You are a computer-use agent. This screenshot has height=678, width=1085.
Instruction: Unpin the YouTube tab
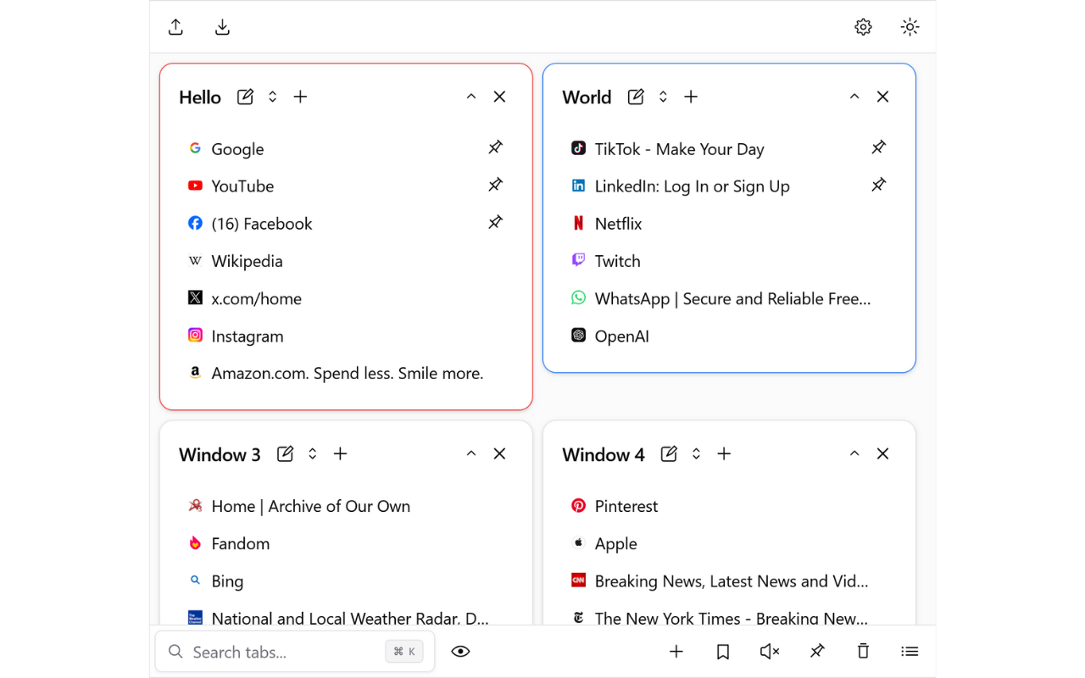point(495,185)
